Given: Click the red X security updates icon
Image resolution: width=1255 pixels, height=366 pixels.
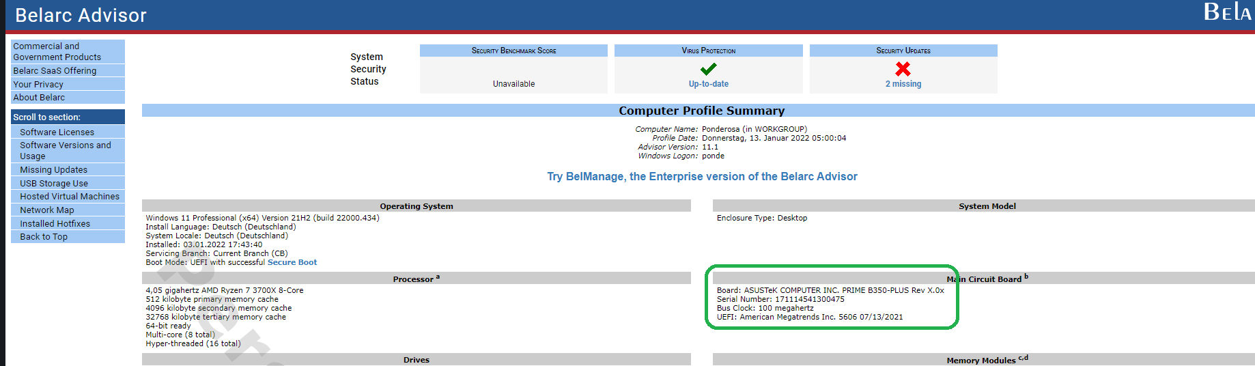Looking at the screenshot, I should (903, 69).
